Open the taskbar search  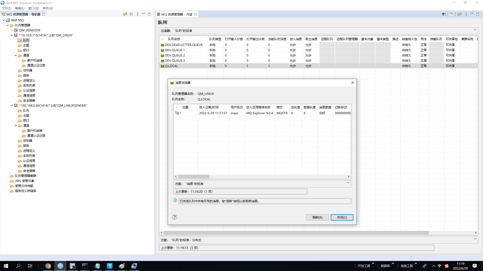pyautogui.click(x=18, y=266)
